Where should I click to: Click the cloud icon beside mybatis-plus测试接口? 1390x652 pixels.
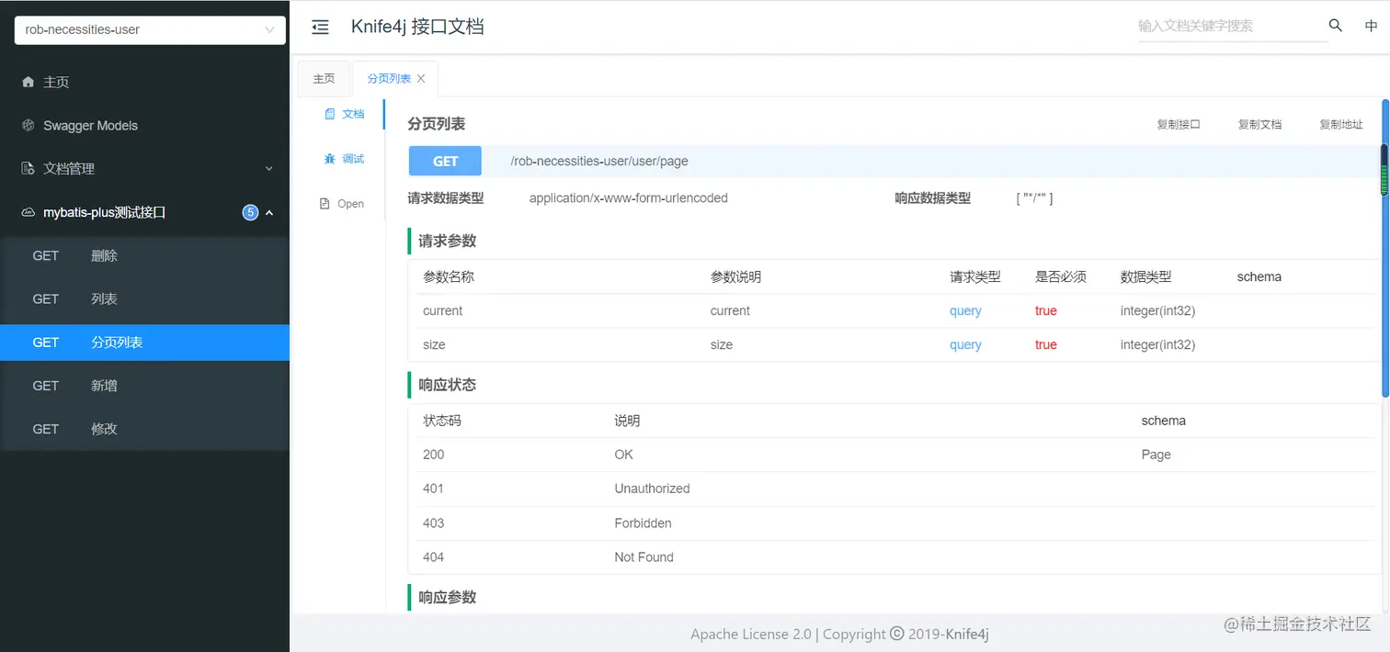click(28, 212)
